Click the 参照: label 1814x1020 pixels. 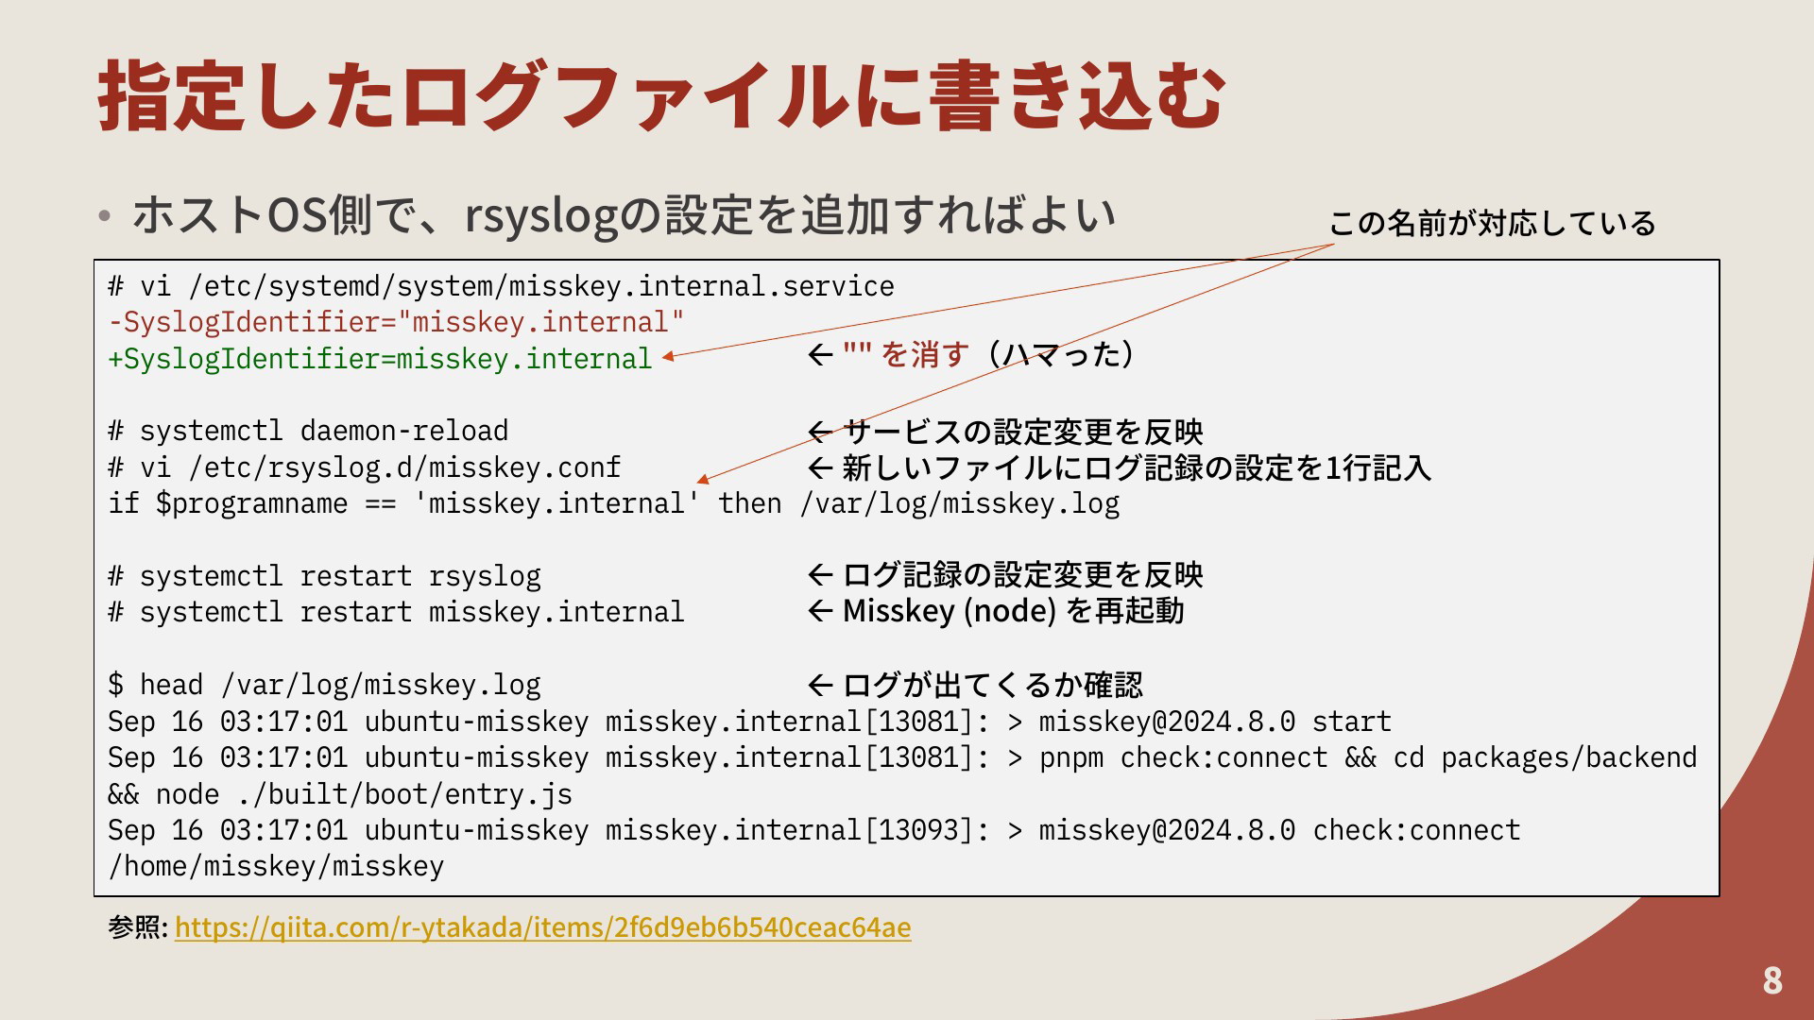(x=138, y=927)
